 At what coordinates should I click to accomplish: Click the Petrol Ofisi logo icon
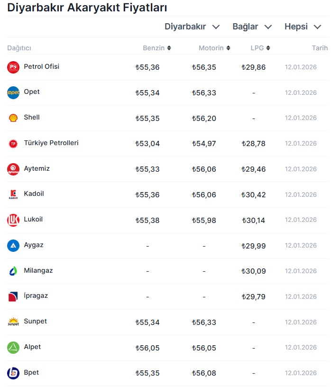click(13, 67)
